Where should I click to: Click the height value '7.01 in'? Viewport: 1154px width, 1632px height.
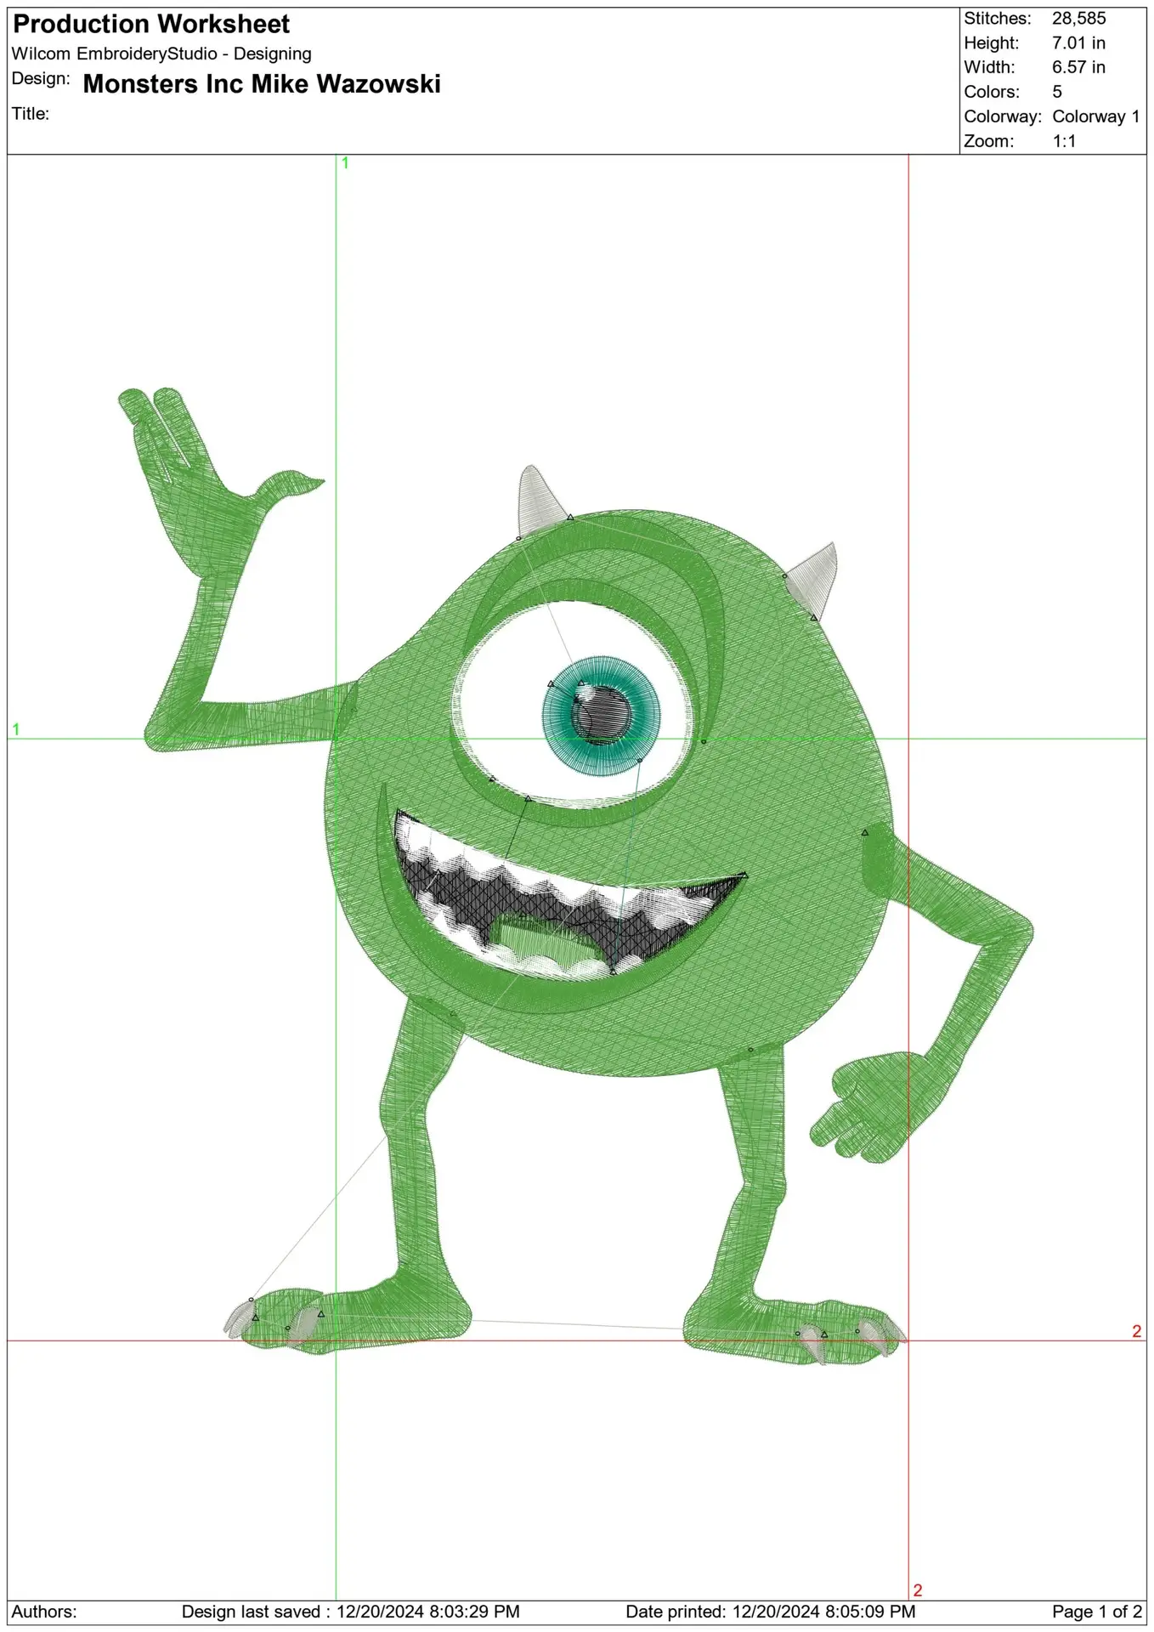1078,42
